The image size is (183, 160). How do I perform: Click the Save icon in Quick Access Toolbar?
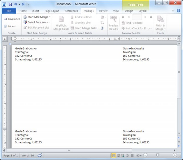(10, 5)
